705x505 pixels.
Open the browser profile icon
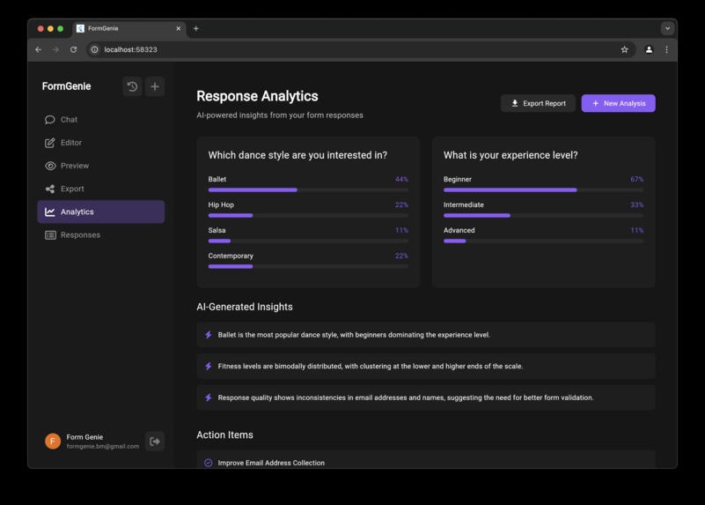click(x=649, y=49)
